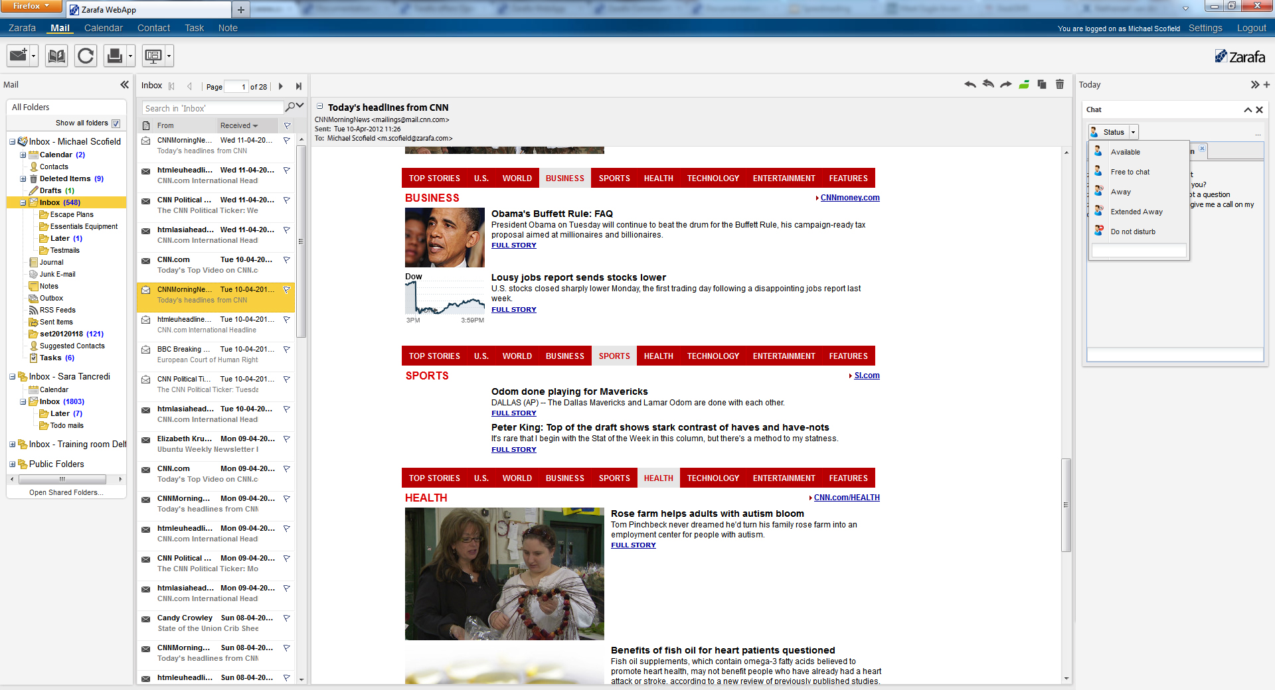Open the new mail dropdown arrow

coord(34,56)
